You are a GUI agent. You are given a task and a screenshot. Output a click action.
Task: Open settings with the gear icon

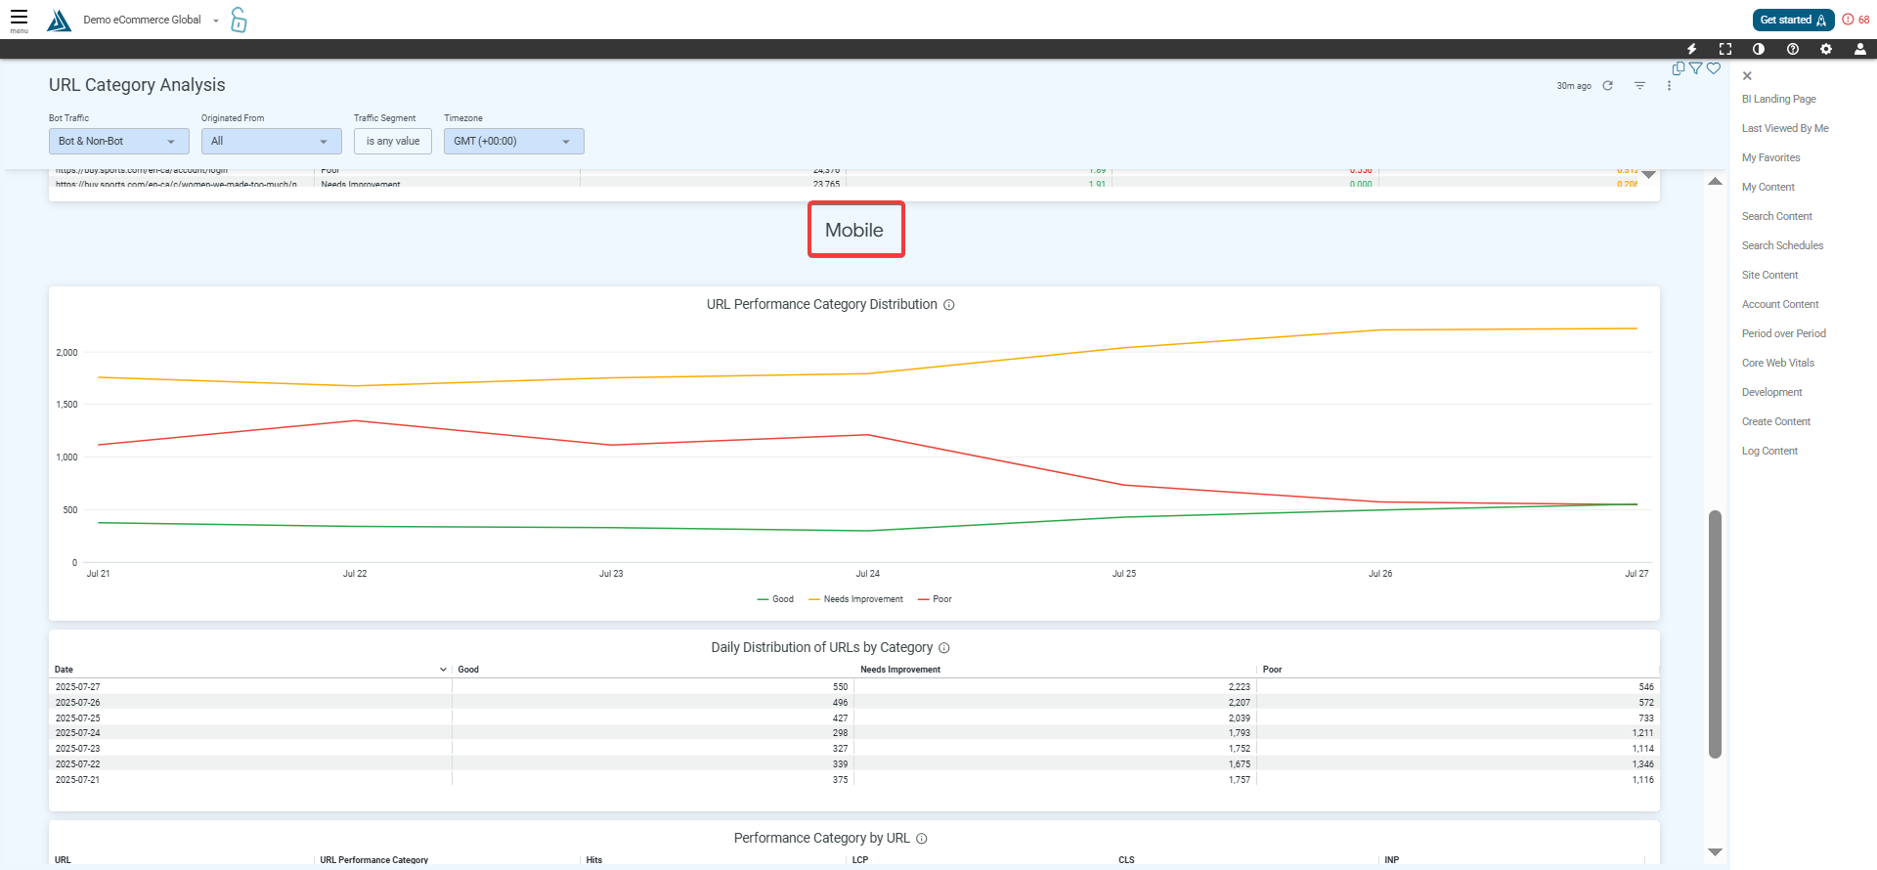(x=1825, y=49)
